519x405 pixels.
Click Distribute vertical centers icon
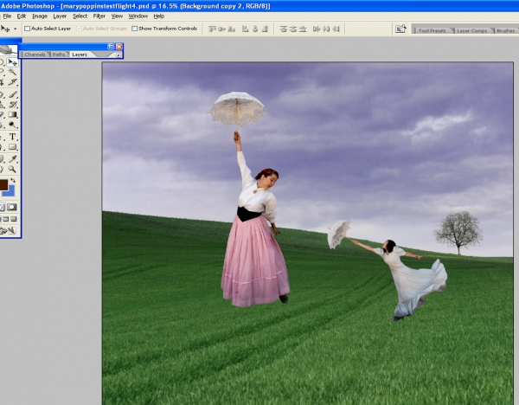293,29
